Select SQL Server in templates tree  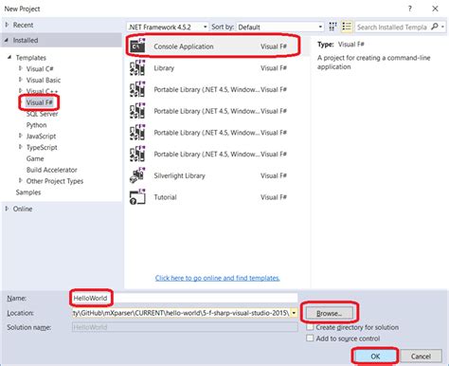(43, 114)
